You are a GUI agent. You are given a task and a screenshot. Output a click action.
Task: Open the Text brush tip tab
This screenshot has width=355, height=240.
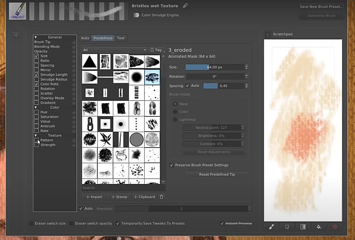tap(121, 38)
